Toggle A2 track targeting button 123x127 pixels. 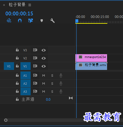[26, 83]
